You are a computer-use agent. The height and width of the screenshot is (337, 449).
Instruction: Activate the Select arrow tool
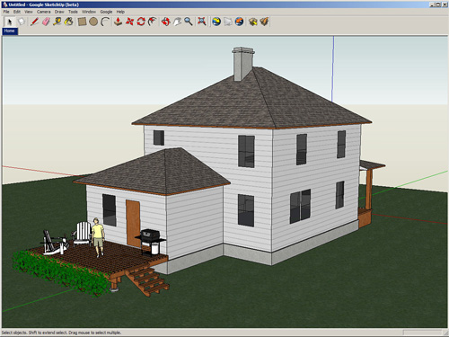[x=9, y=22]
